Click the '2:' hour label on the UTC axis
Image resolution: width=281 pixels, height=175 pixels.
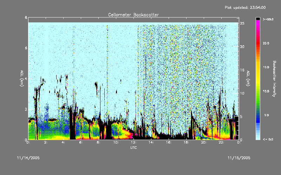tap(46, 142)
